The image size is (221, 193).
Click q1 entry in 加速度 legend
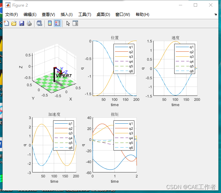pos(64,124)
